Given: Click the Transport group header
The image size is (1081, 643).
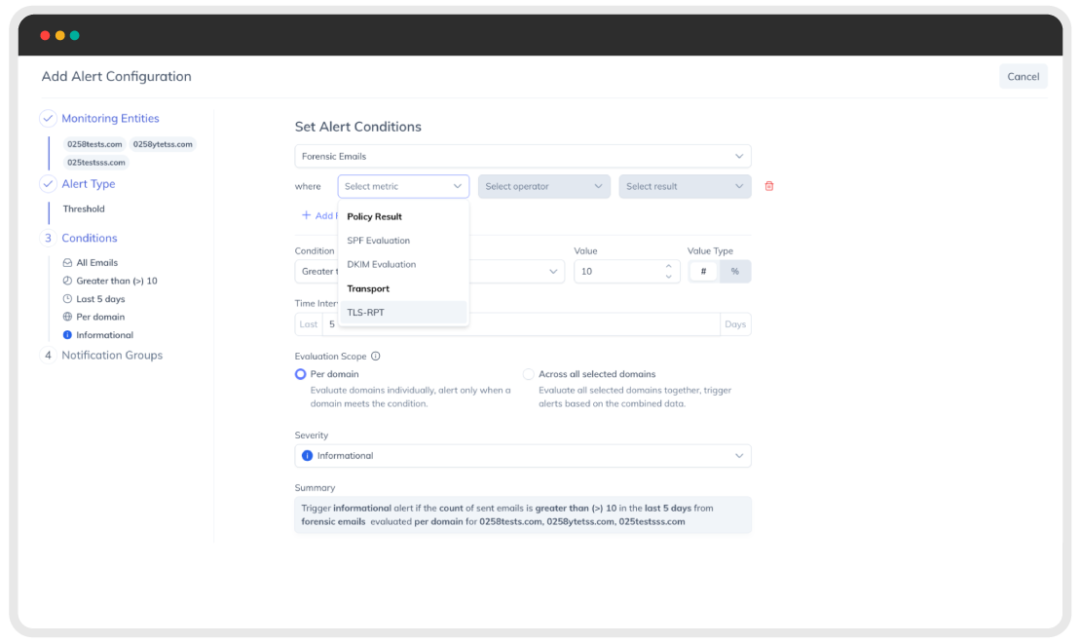Looking at the screenshot, I should (368, 288).
